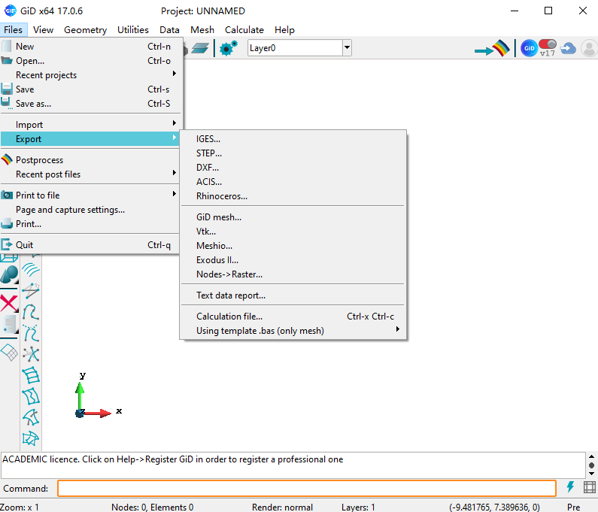Click message area scroll down arrow

591,474
